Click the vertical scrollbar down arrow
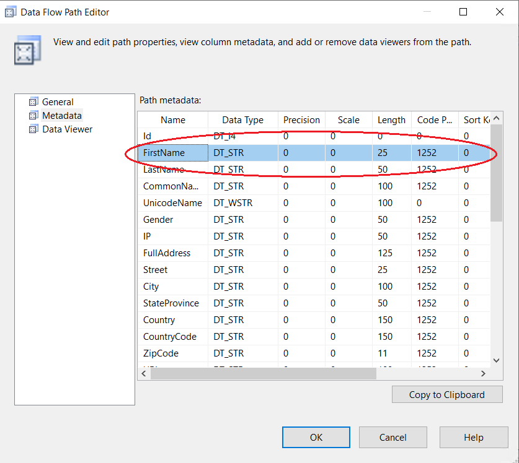Viewport: 519px width, 463px height. coord(496,360)
